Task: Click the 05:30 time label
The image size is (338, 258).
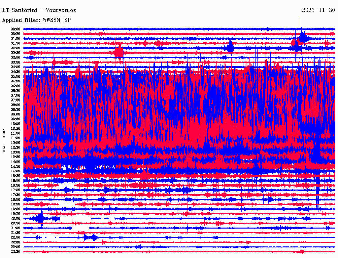Action: [x=16, y=81]
